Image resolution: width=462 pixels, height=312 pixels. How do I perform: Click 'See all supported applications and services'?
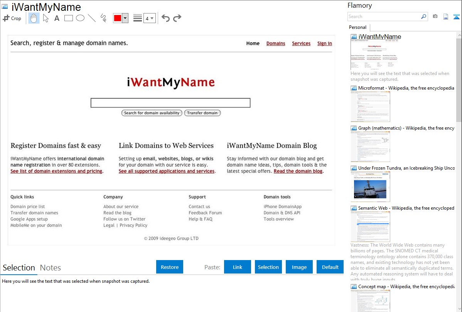[x=167, y=171]
